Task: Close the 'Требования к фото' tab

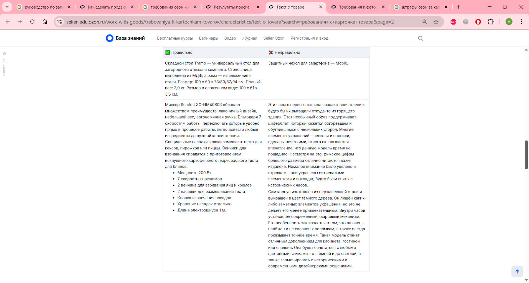Action: coord(383,7)
